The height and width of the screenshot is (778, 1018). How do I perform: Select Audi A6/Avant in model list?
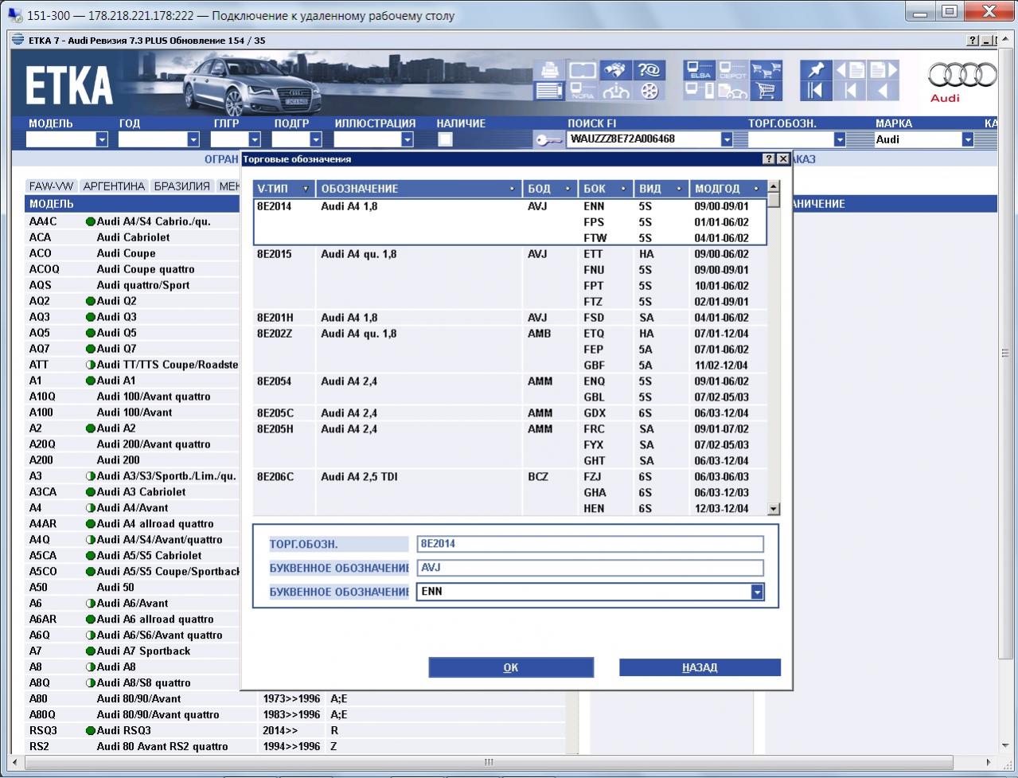click(x=132, y=604)
